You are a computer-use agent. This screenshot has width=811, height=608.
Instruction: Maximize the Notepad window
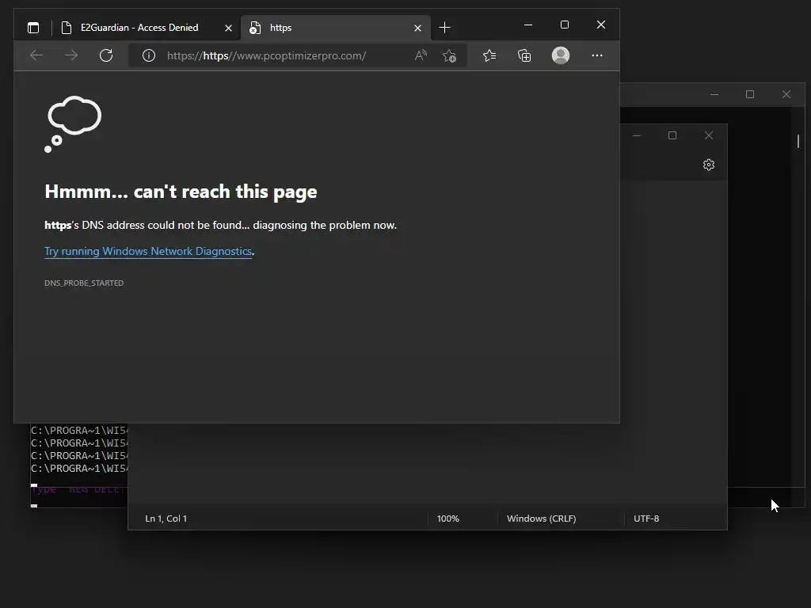tap(672, 135)
